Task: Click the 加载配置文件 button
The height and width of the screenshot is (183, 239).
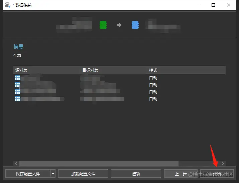Action: click(83, 174)
